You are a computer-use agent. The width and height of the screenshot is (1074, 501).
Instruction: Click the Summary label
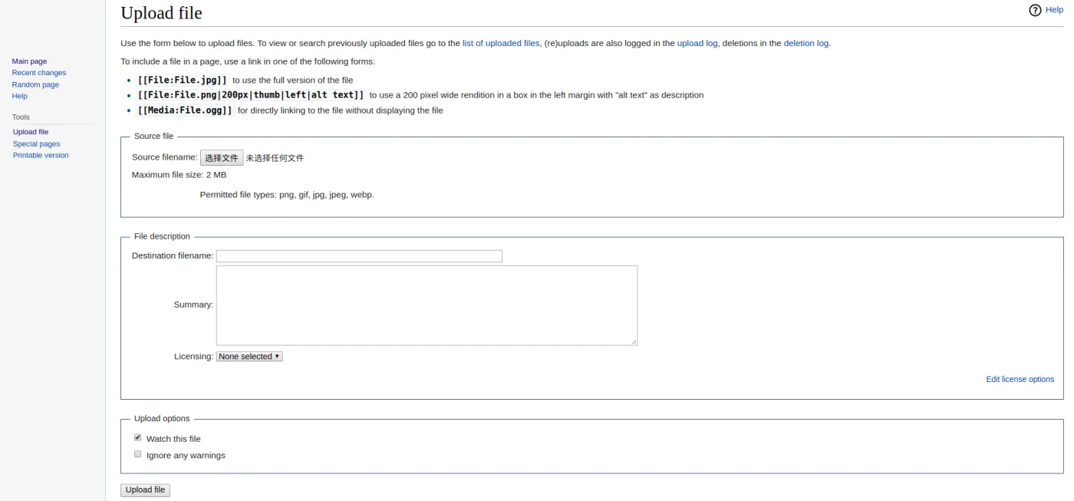point(193,305)
